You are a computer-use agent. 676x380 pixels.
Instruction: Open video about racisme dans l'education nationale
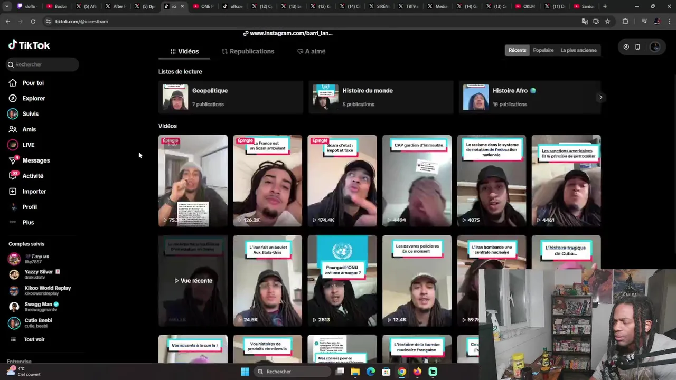[x=492, y=180]
